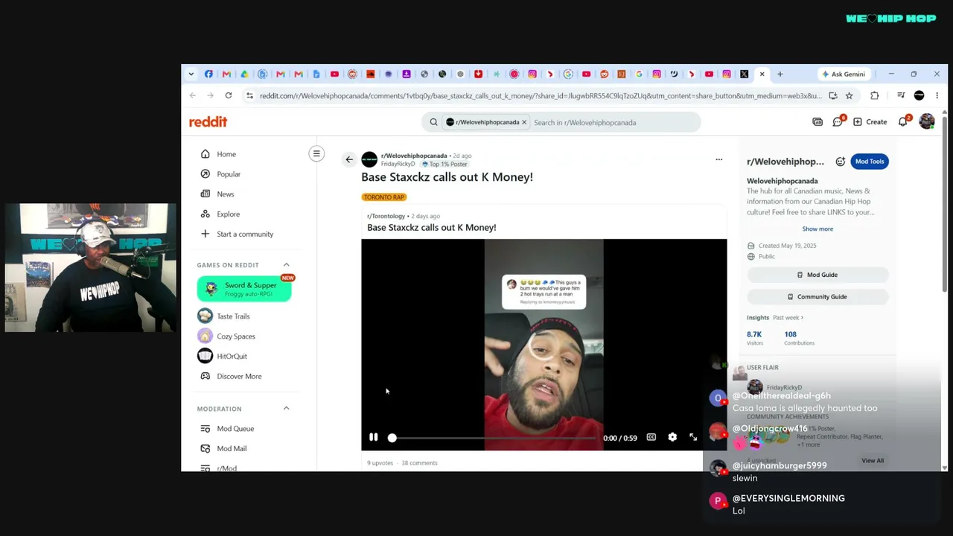953x536 pixels.
Task: Expand the video to fullscreen
Action: 693,438
